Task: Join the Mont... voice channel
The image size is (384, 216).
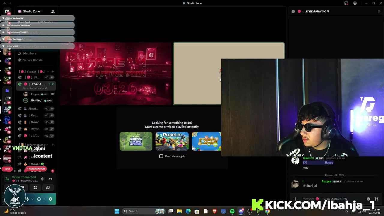Action: (x=36, y=109)
